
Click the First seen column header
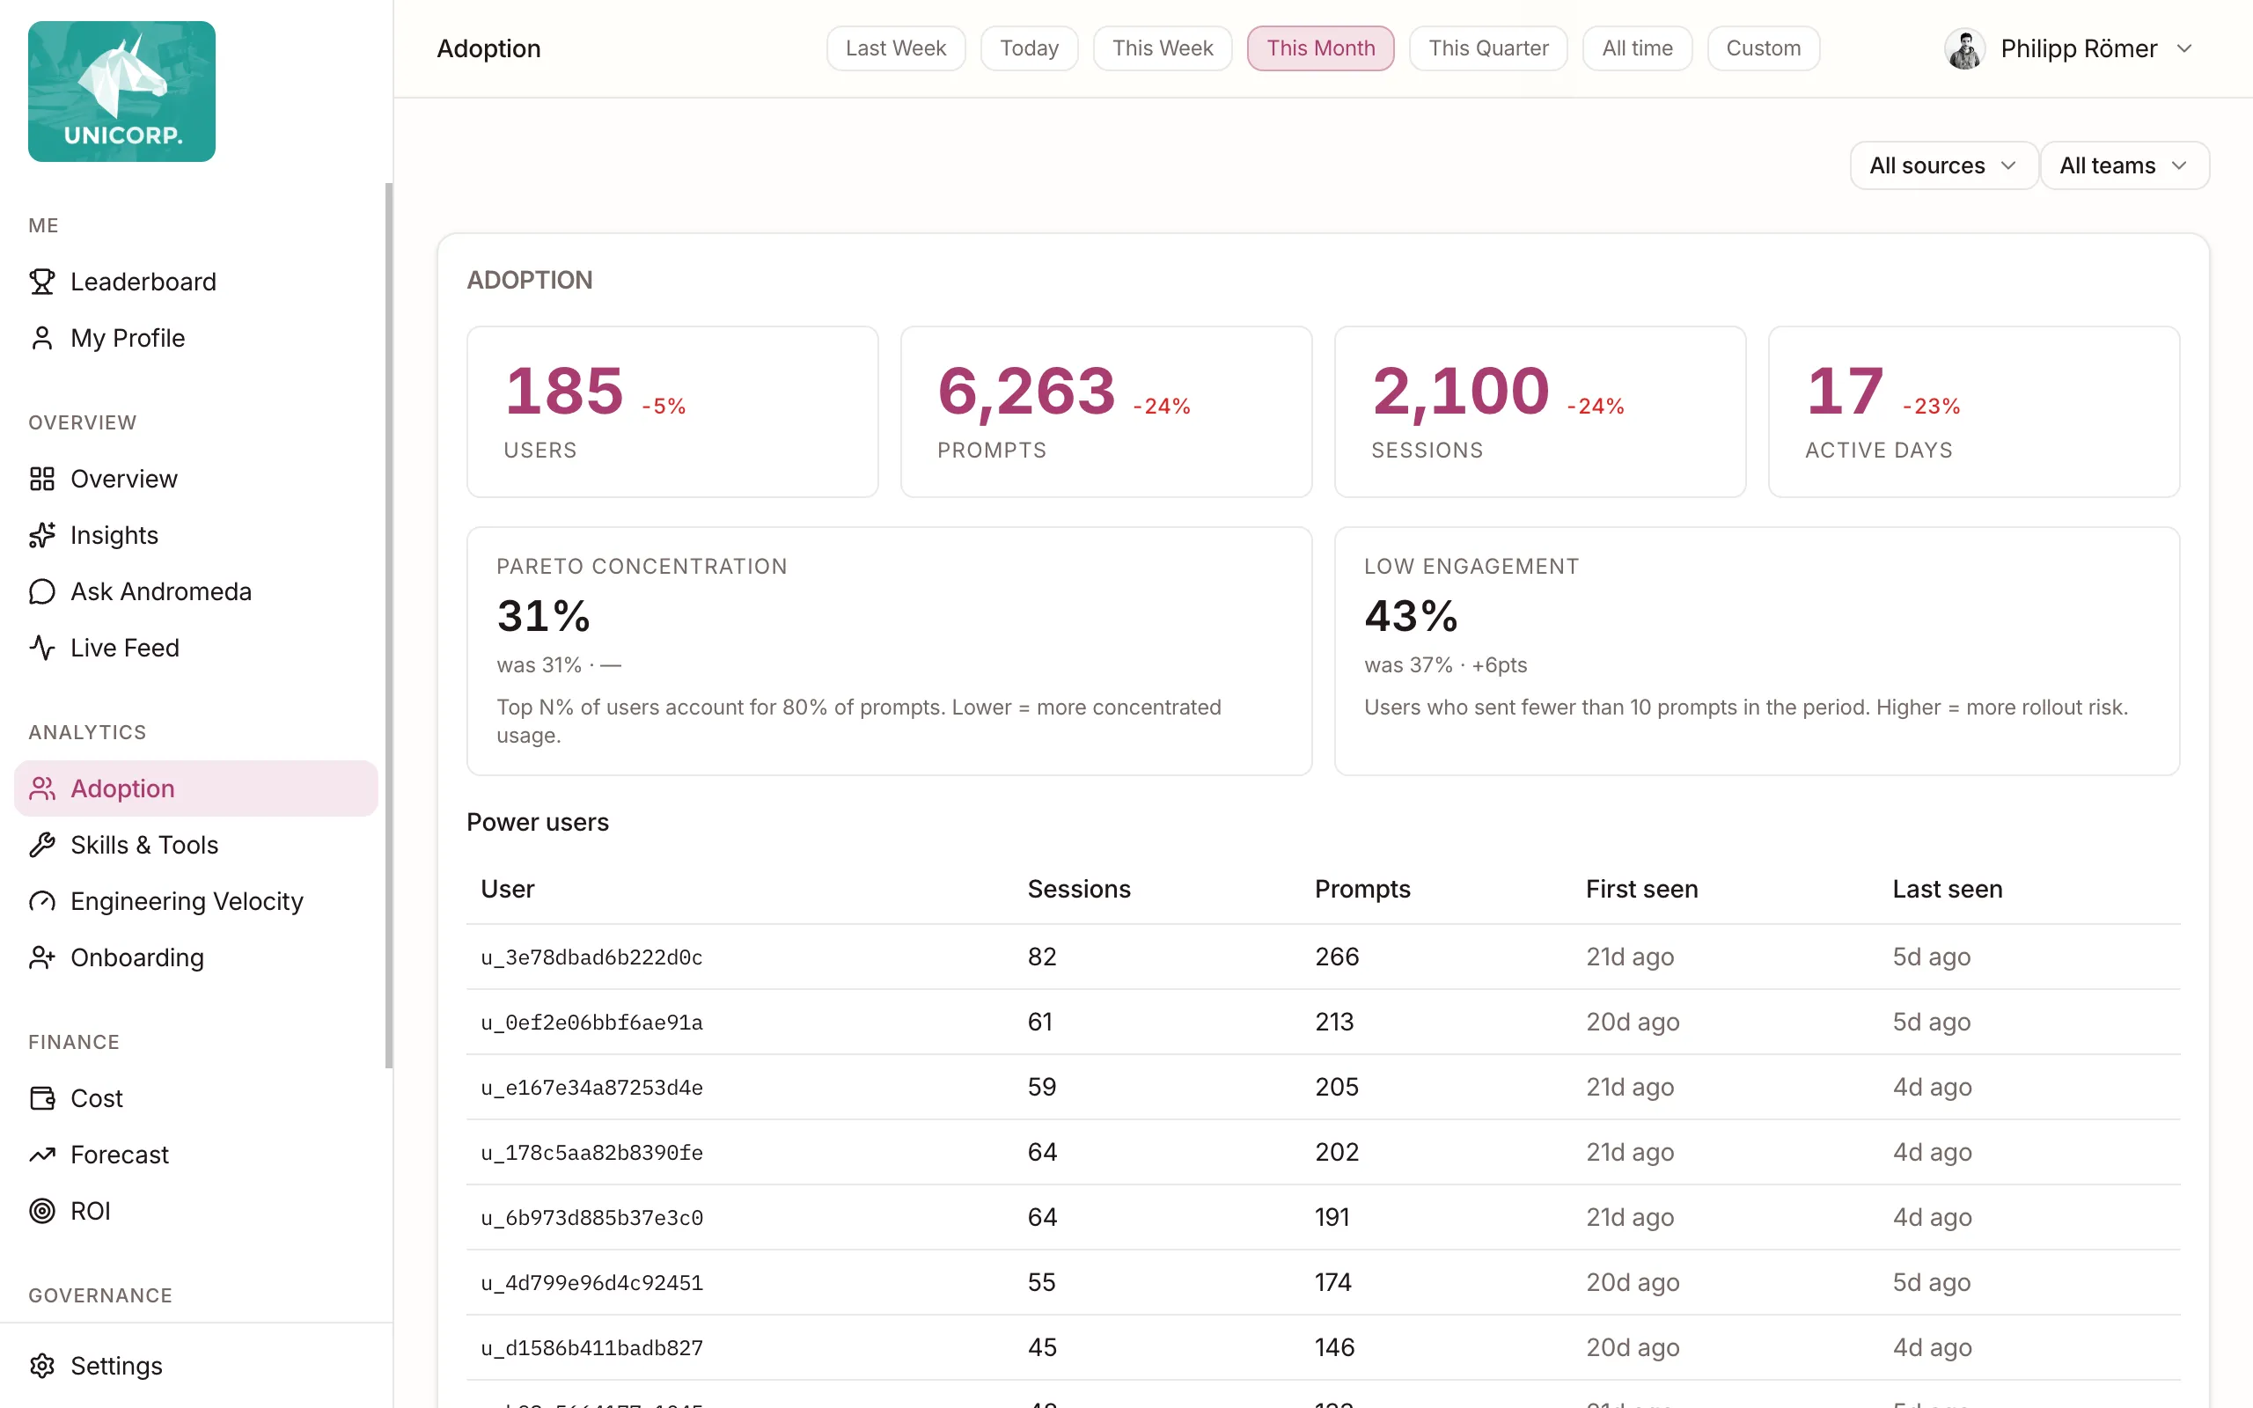1641,890
